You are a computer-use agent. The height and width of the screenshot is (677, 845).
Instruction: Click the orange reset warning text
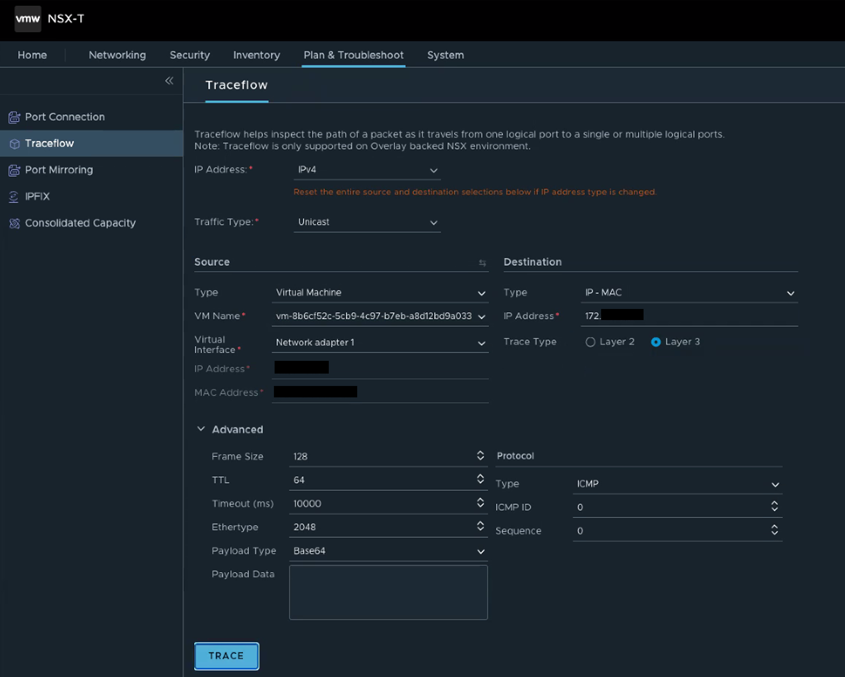coord(475,192)
